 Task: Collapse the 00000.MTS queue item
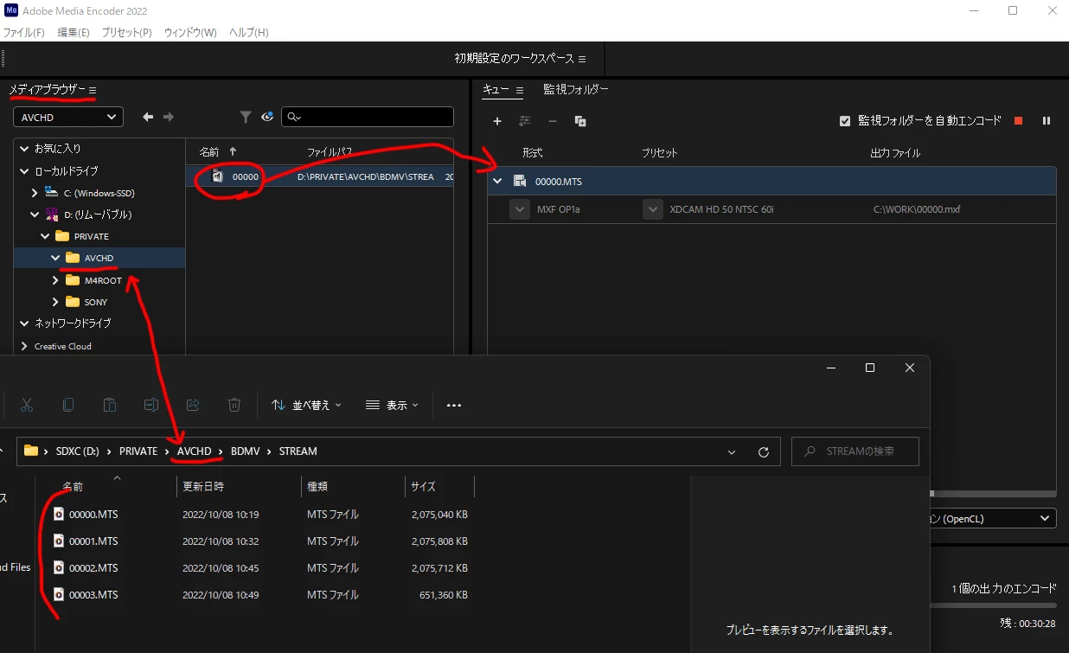[x=497, y=182]
